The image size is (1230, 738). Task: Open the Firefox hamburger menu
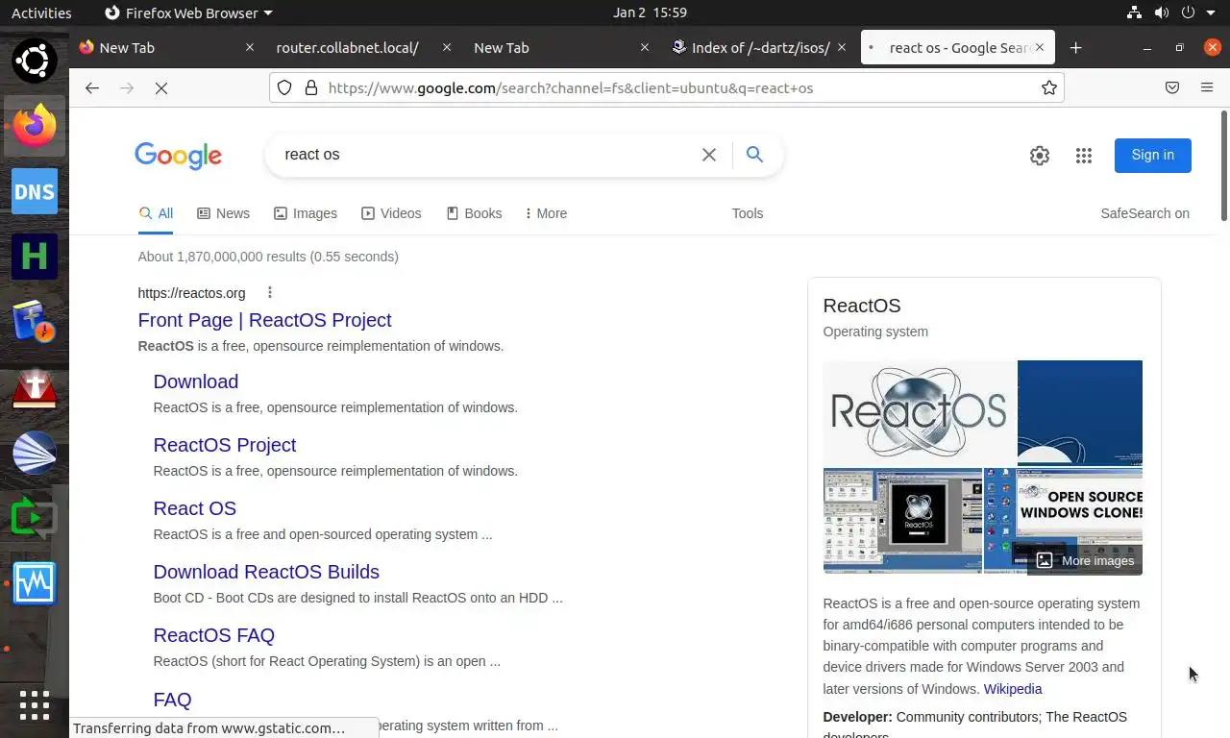[1207, 87]
